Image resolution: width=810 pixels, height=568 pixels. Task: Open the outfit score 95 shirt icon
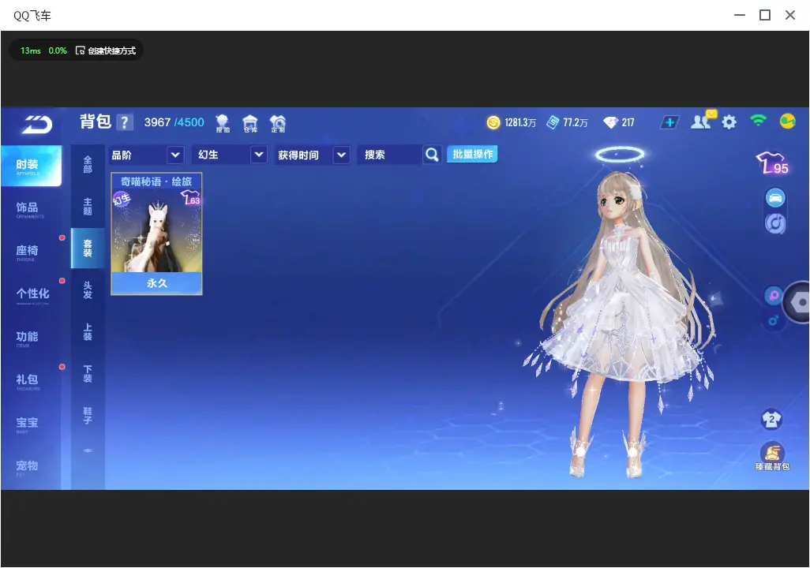pos(772,163)
